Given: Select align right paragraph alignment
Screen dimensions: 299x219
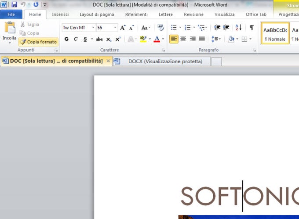Looking at the screenshot, I should point(193,39).
